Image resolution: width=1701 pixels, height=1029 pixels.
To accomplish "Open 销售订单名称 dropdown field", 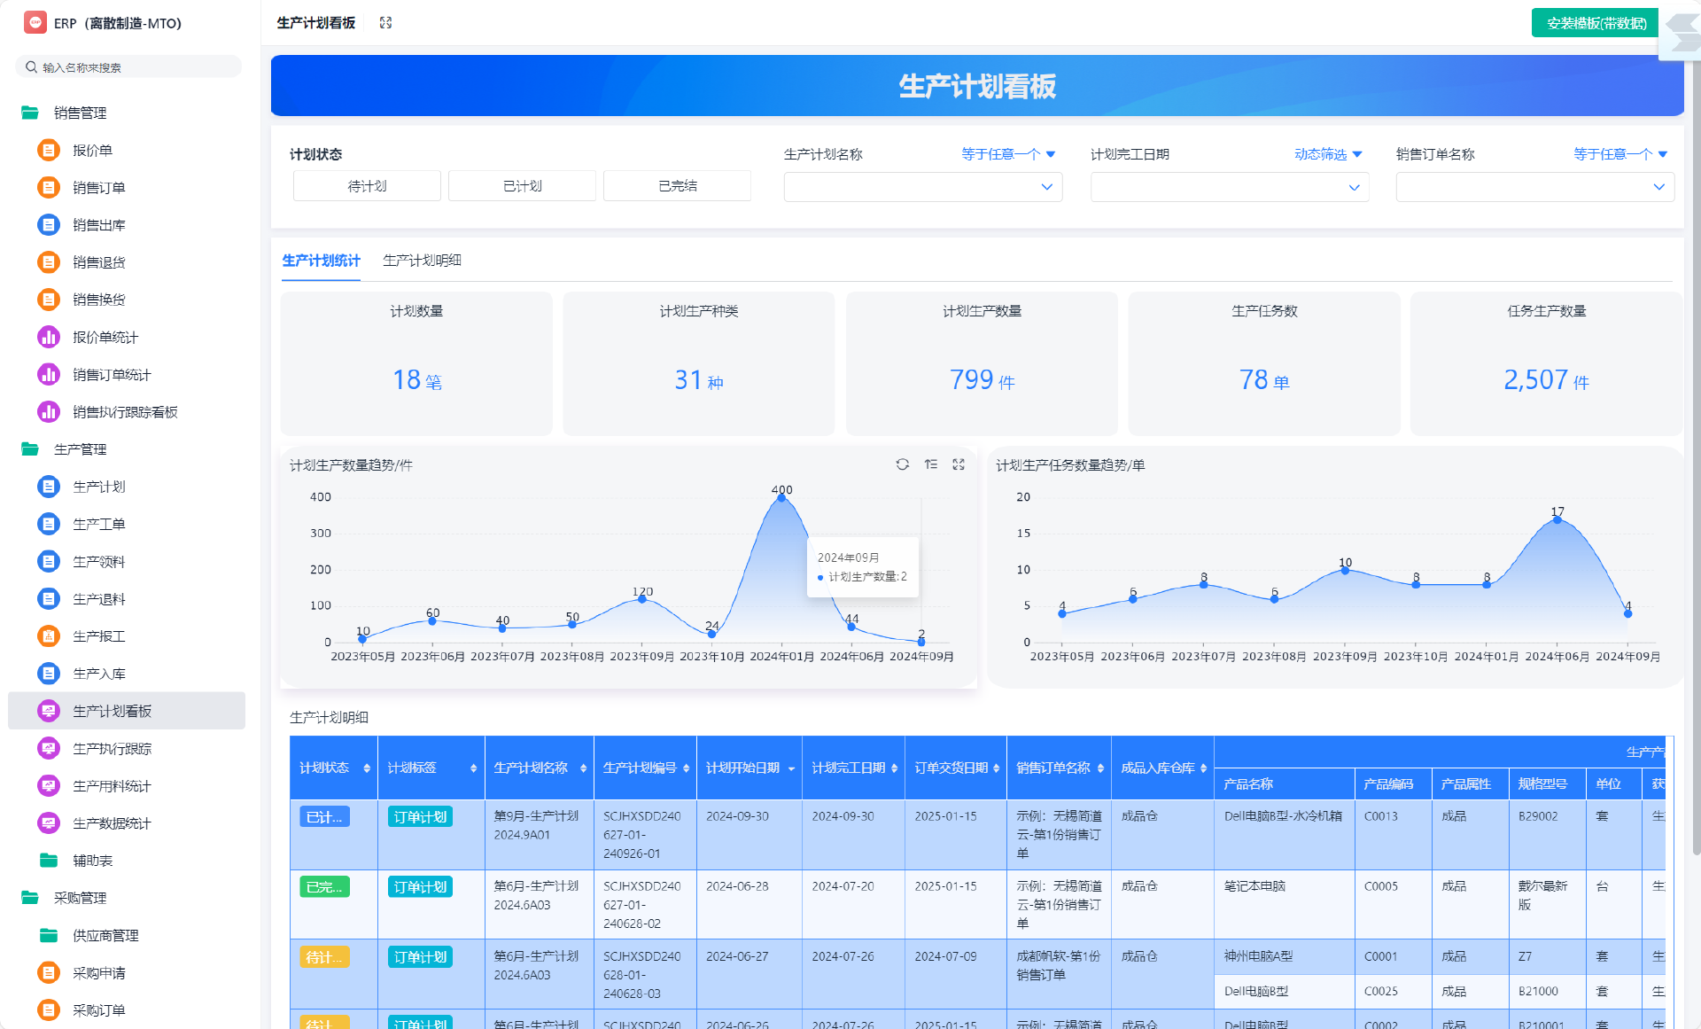I will (1534, 187).
